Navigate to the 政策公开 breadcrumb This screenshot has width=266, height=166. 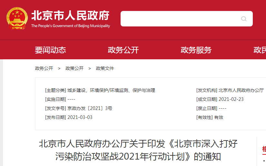coord(74,68)
